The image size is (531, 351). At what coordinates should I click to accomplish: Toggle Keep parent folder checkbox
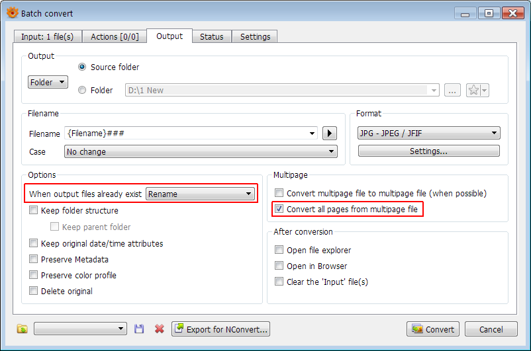pyautogui.click(x=54, y=227)
